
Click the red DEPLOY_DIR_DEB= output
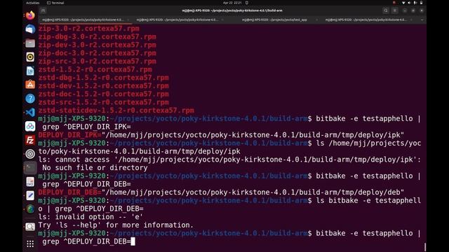coord(70,192)
